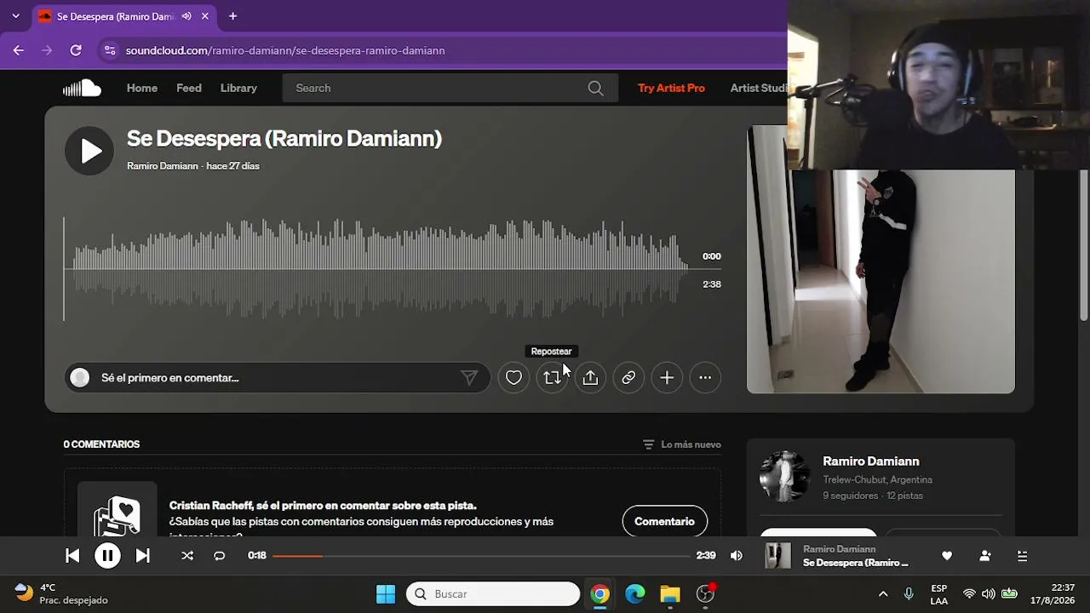Open the Library page
This screenshot has height=613, width=1090.
click(238, 88)
